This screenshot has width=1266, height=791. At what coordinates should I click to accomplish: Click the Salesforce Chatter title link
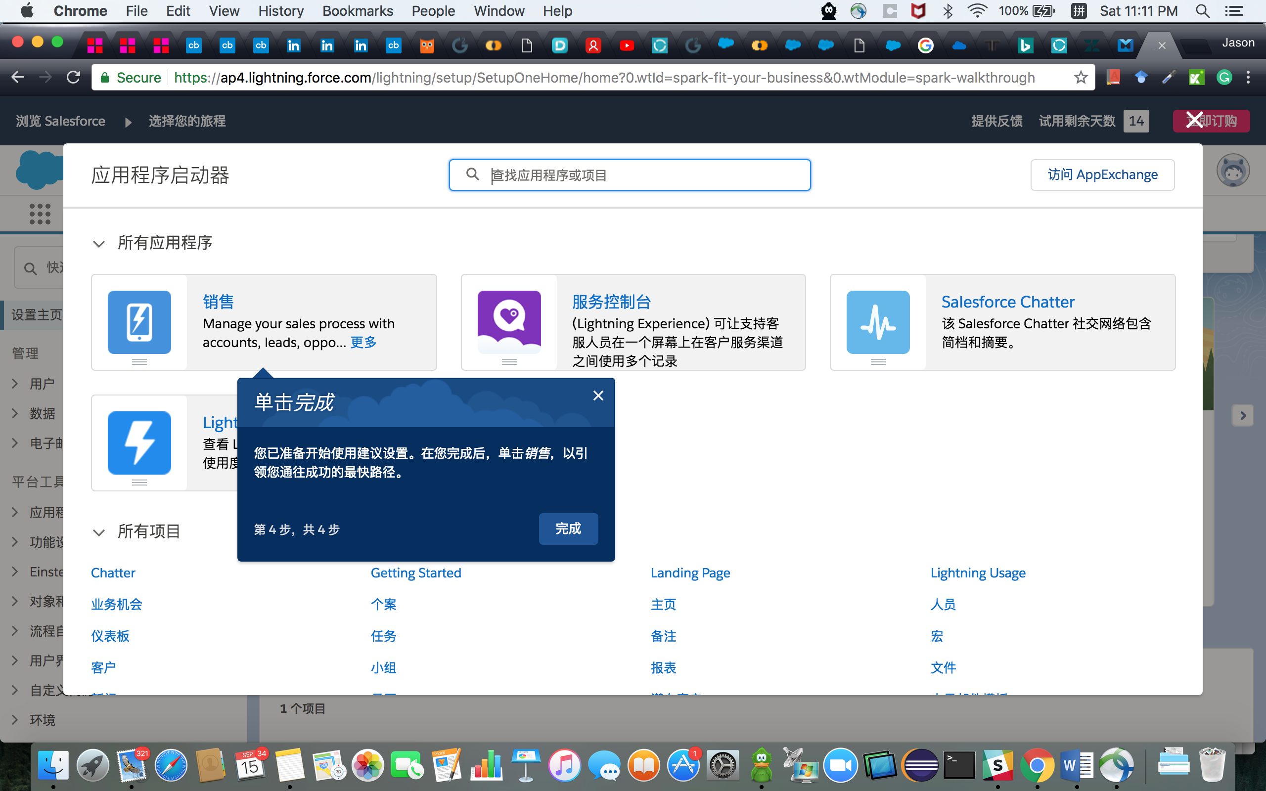click(x=1007, y=302)
